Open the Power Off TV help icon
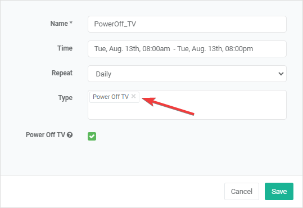This screenshot has height=208, width=303. [70, 135]
